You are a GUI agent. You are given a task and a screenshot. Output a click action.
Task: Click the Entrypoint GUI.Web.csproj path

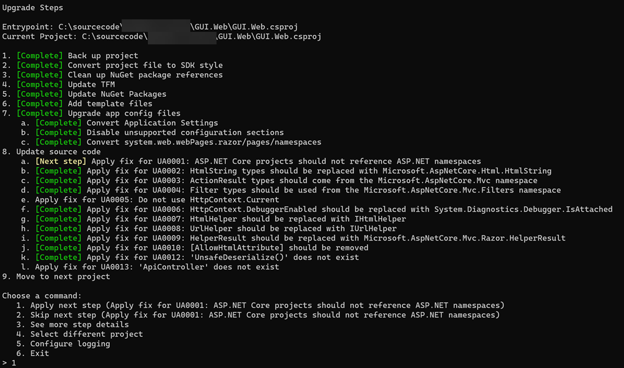click(x=150, y=27)
